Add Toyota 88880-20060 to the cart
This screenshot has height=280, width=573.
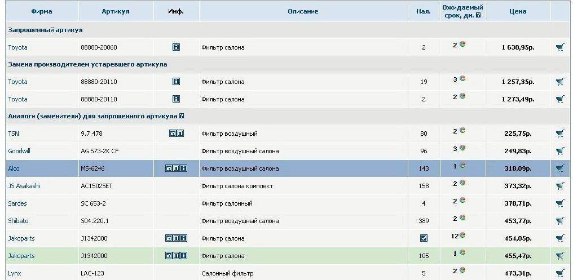click(559, 48)
